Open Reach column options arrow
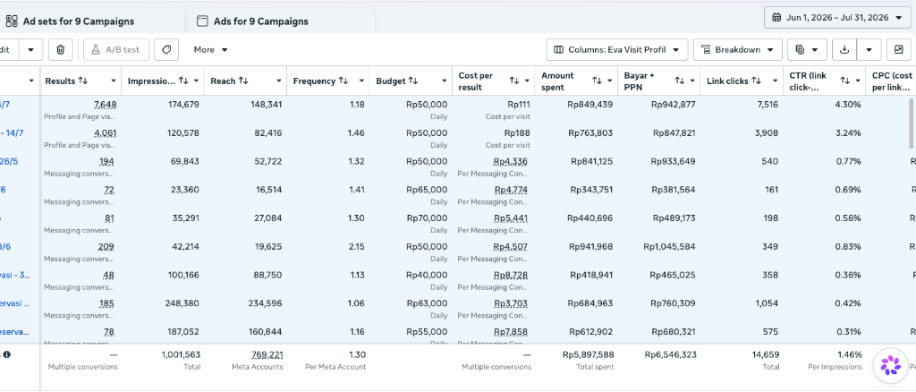This screenshot has height=392, width=916. pyautogui.click(x=279, y=81)
